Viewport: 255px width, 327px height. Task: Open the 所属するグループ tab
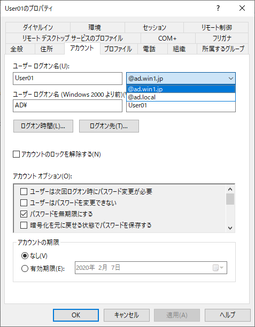223,49
